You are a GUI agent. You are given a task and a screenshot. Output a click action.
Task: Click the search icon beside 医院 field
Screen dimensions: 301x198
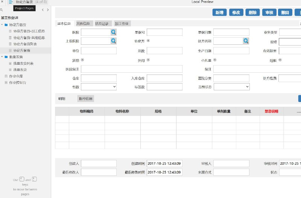[114, 32]
